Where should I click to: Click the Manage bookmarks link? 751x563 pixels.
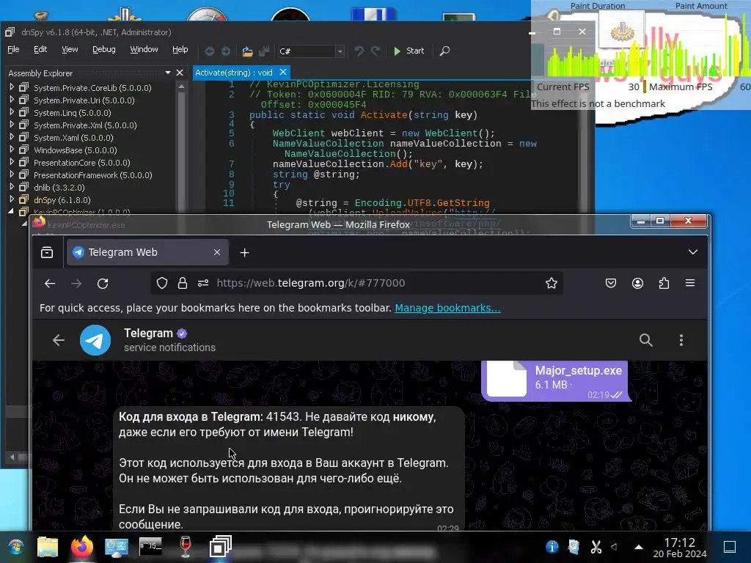pyautogui.click(x=448, y=308)
